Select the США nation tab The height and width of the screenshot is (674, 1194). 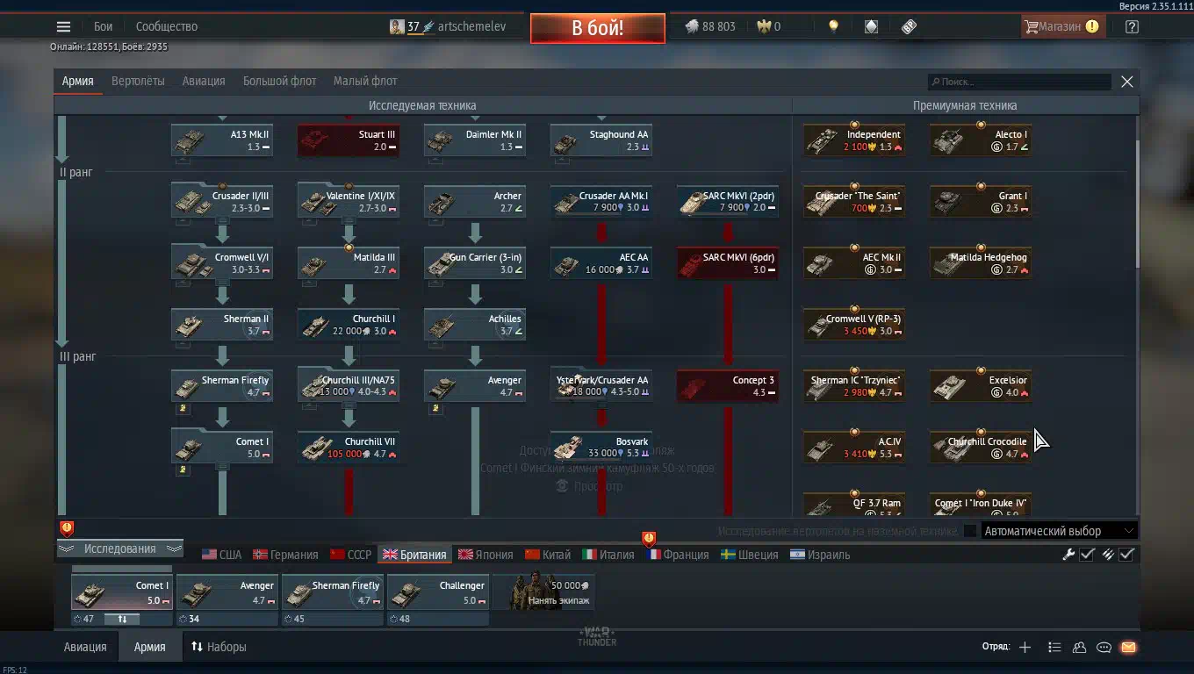click(x=221, y=555)
